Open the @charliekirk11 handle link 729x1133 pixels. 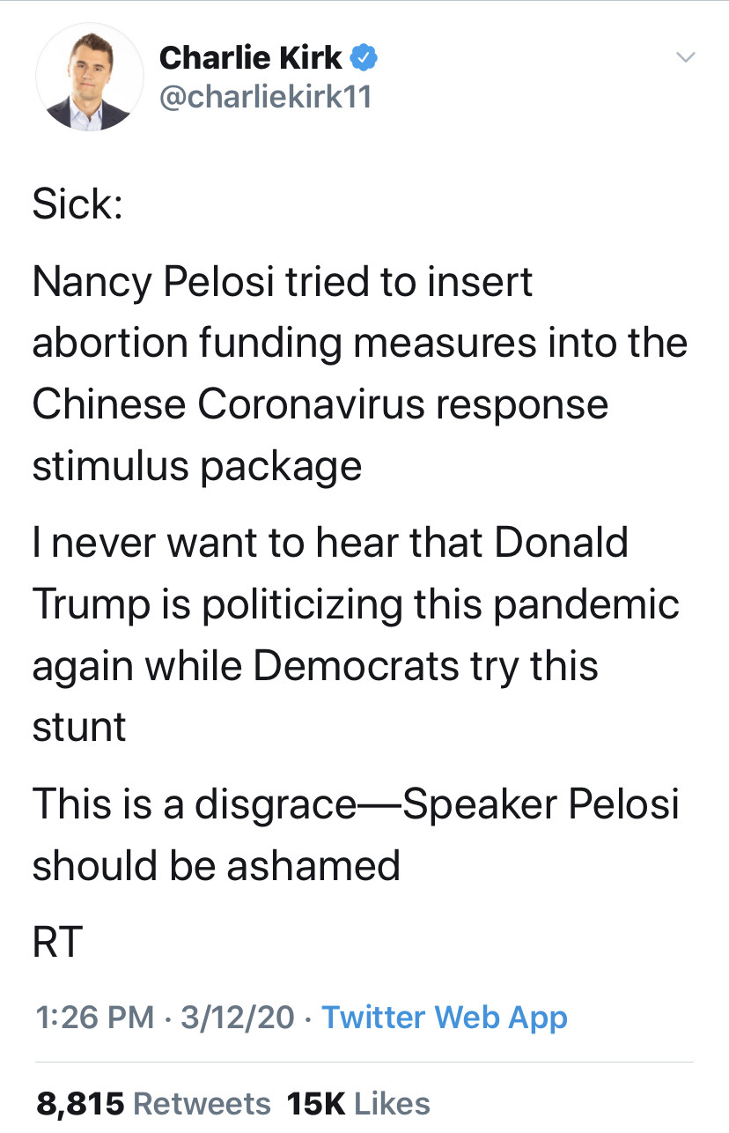click(265, 96)
